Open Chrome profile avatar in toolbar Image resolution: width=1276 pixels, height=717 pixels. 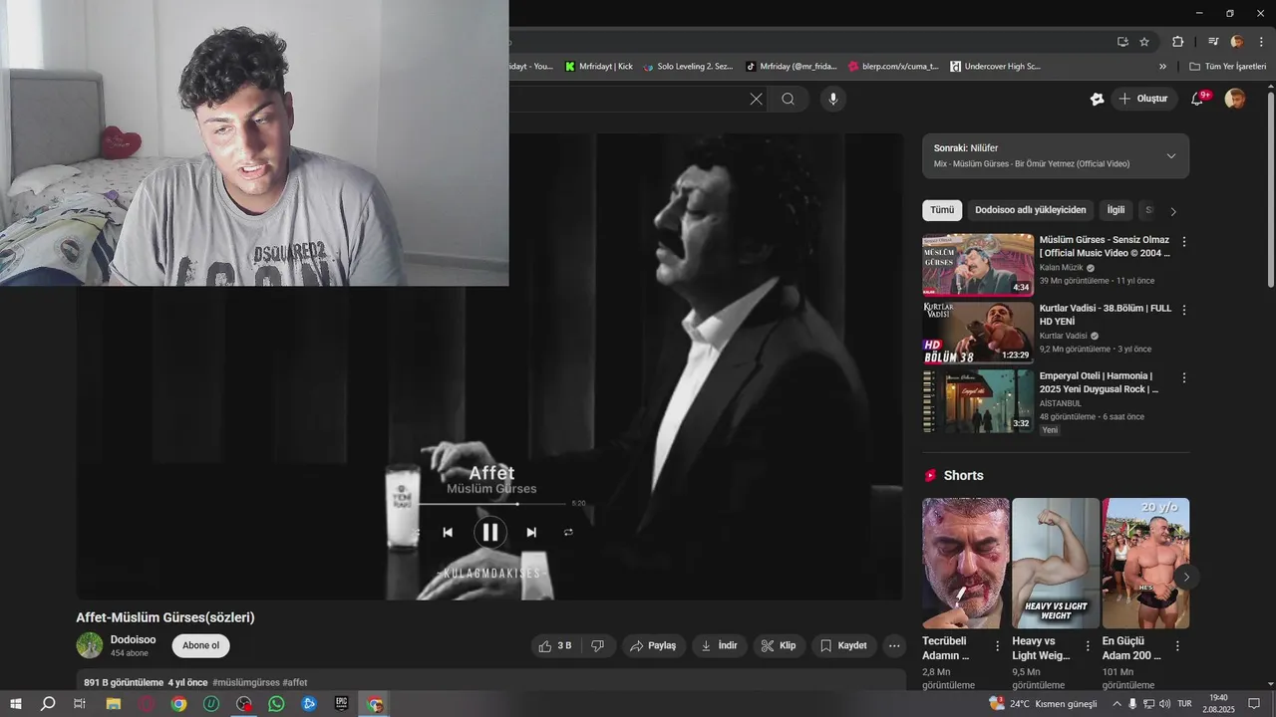point(1237,42)
